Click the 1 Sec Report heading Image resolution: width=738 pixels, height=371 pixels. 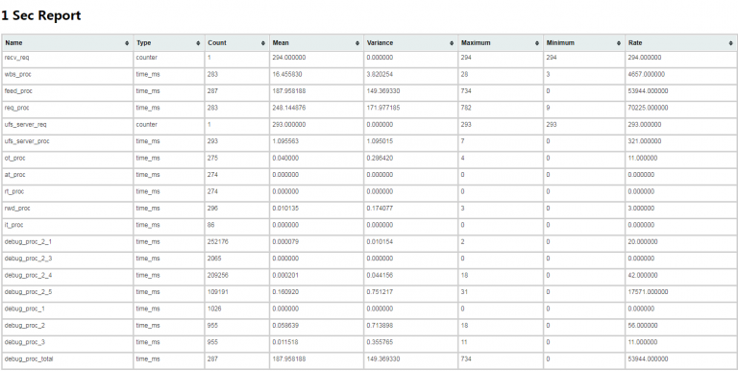(x=41, y=15)
